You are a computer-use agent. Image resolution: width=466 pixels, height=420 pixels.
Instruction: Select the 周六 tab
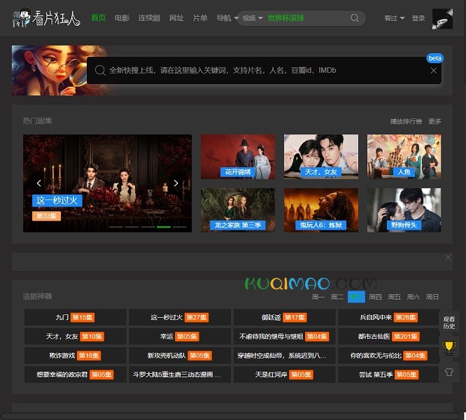coord(413,297)
